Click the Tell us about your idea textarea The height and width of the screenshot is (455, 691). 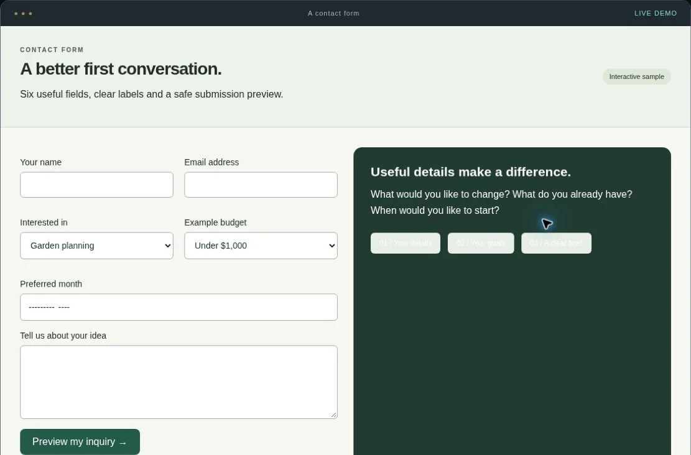click(179, 382)
